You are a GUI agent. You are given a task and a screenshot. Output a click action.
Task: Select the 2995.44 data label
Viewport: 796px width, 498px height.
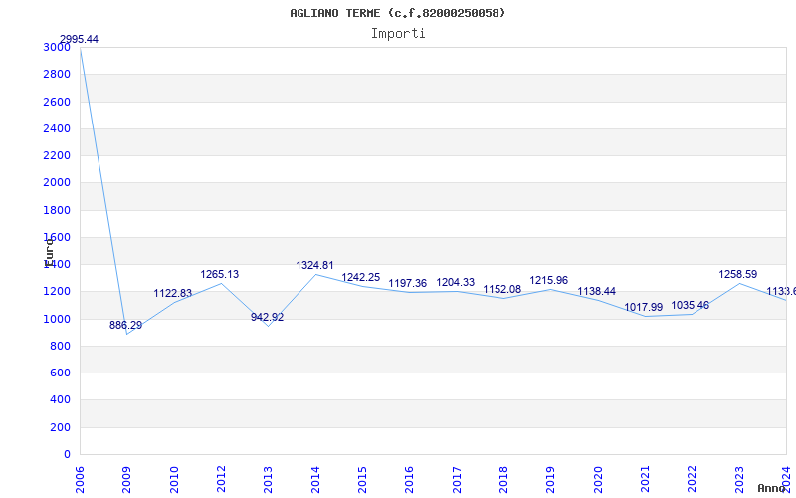[x=79, y=39]
